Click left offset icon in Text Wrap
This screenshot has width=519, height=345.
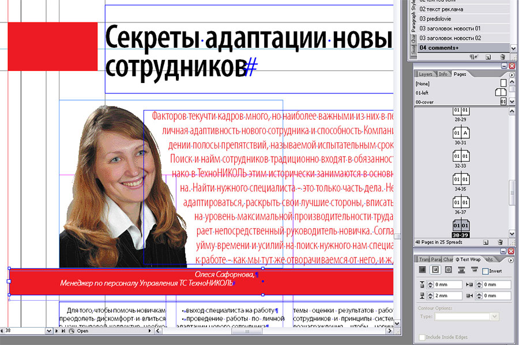pos(469,284)
